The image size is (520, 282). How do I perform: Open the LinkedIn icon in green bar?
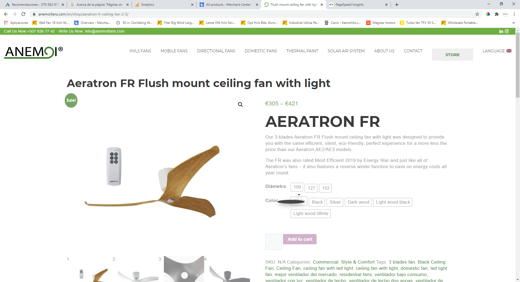501,31
